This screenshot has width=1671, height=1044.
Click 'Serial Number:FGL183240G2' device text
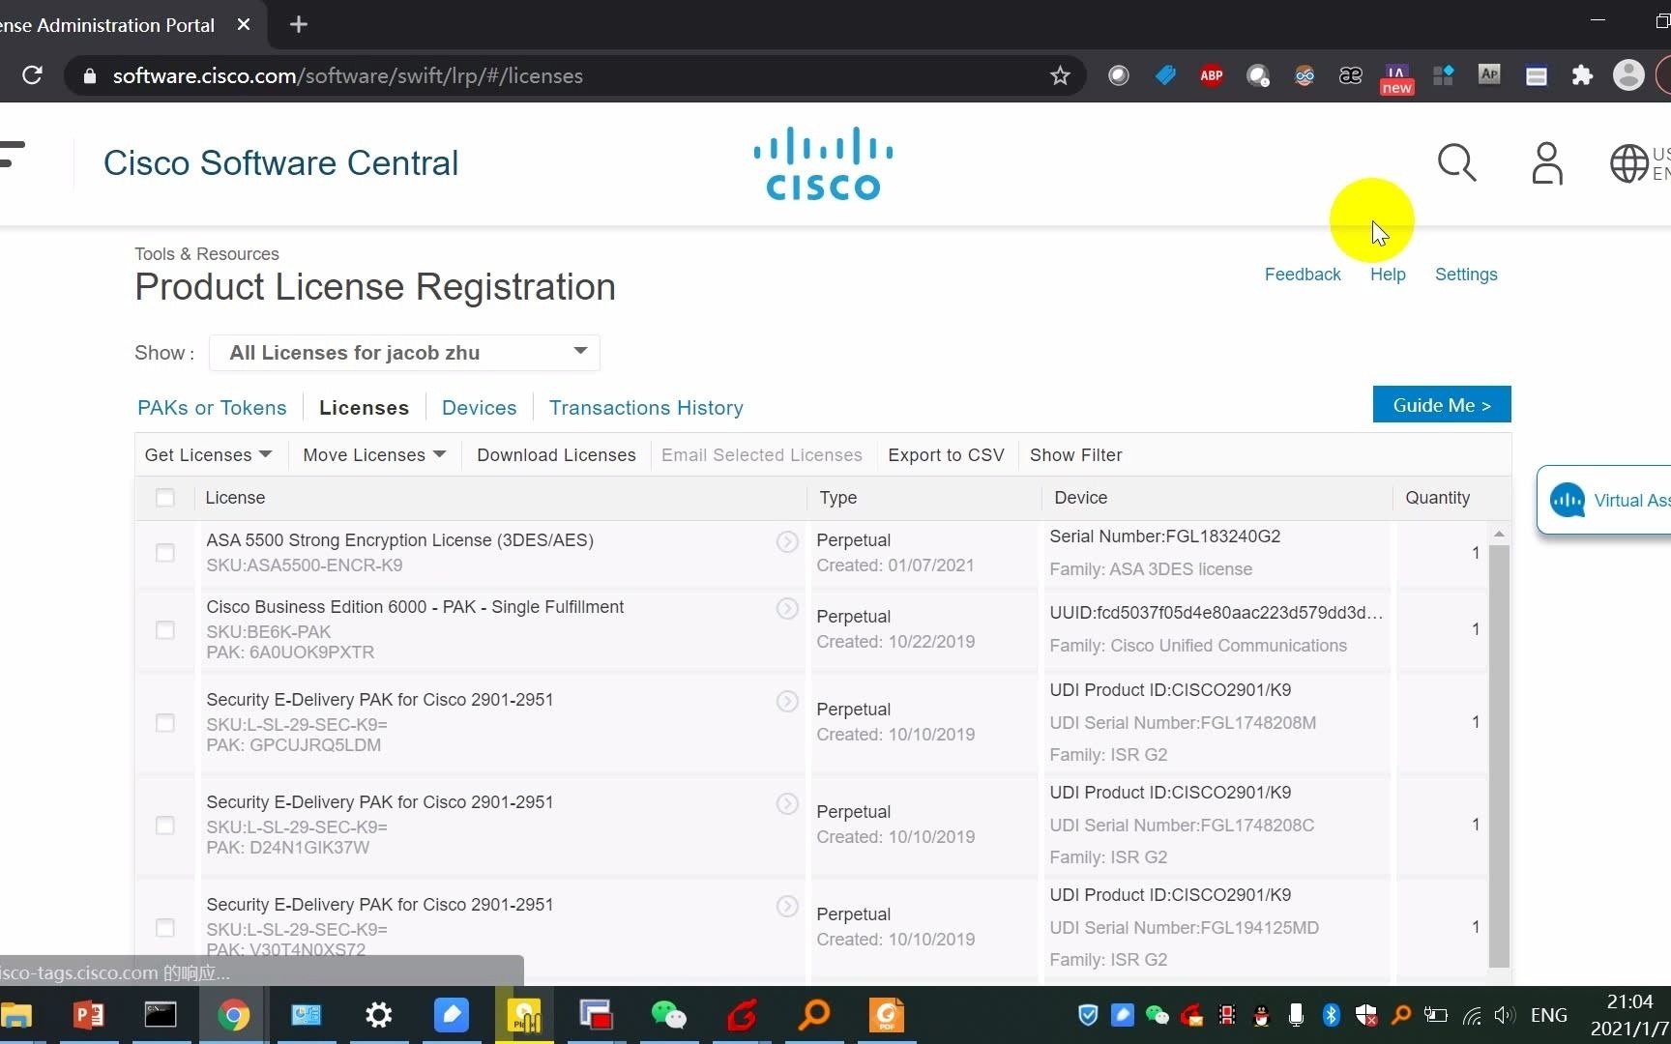1164,536
